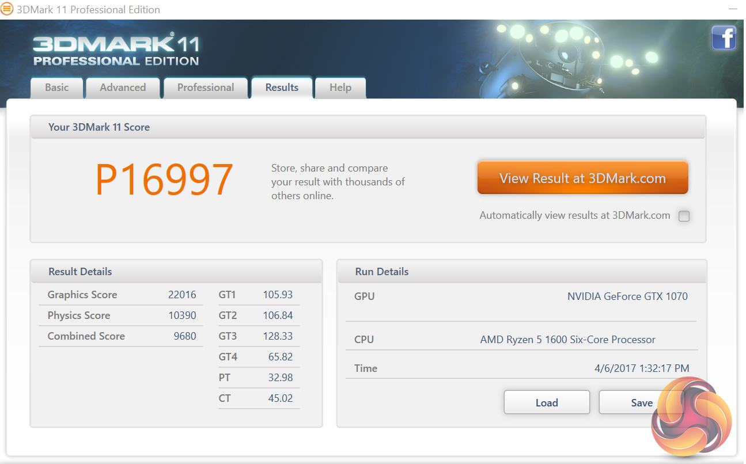Open the Advanced tab

(123, 88)
